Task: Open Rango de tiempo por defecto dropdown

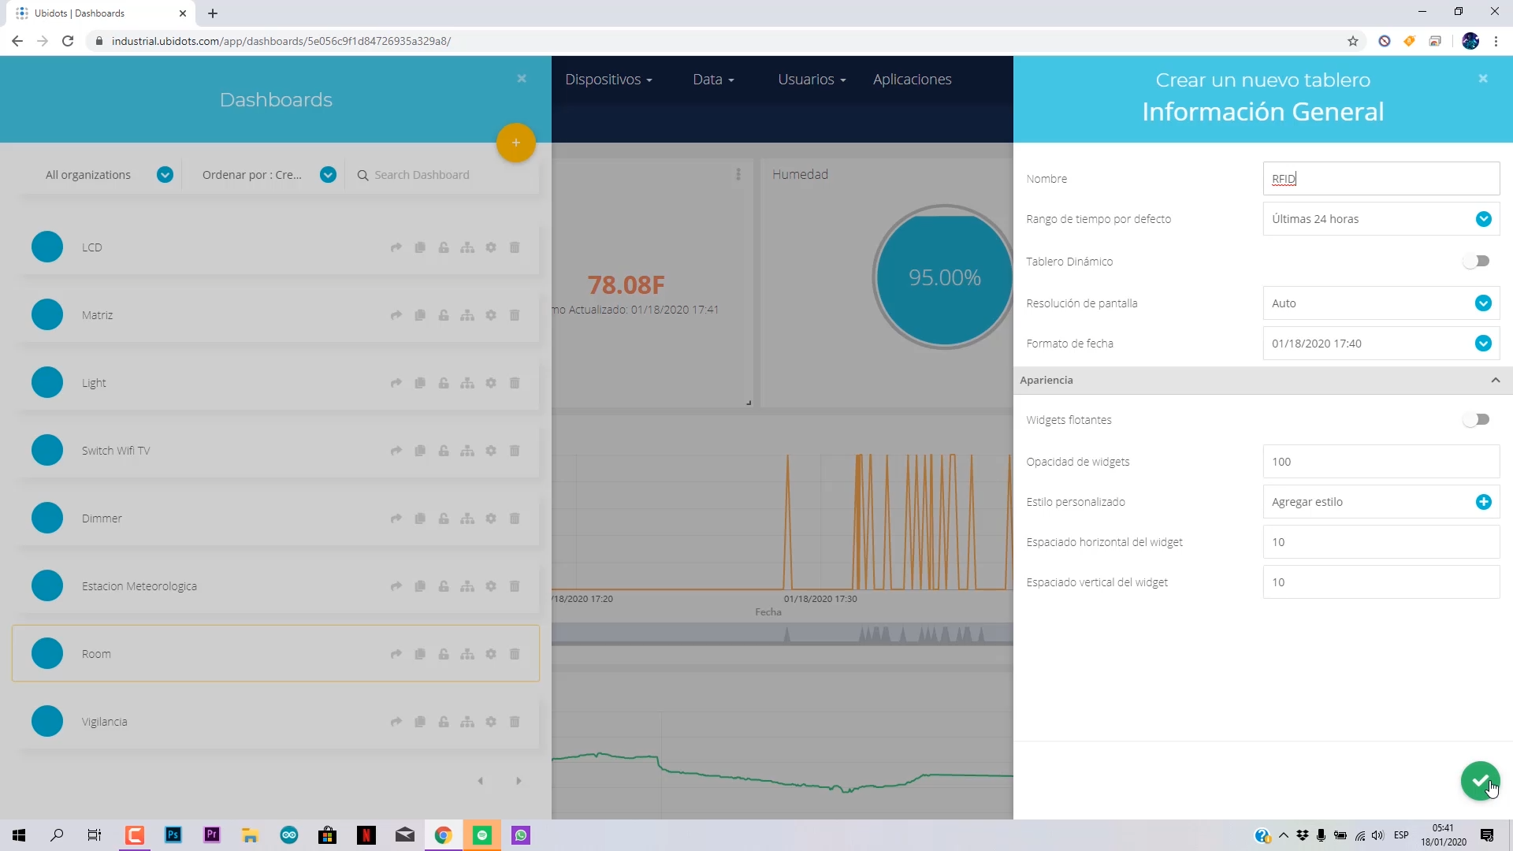Action: pyautogui.click(x=1381, y=219)
